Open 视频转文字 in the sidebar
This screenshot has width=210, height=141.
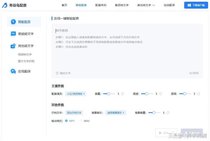click(x=25, y=54)
